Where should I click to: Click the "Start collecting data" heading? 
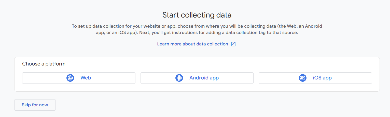point(197,15)
